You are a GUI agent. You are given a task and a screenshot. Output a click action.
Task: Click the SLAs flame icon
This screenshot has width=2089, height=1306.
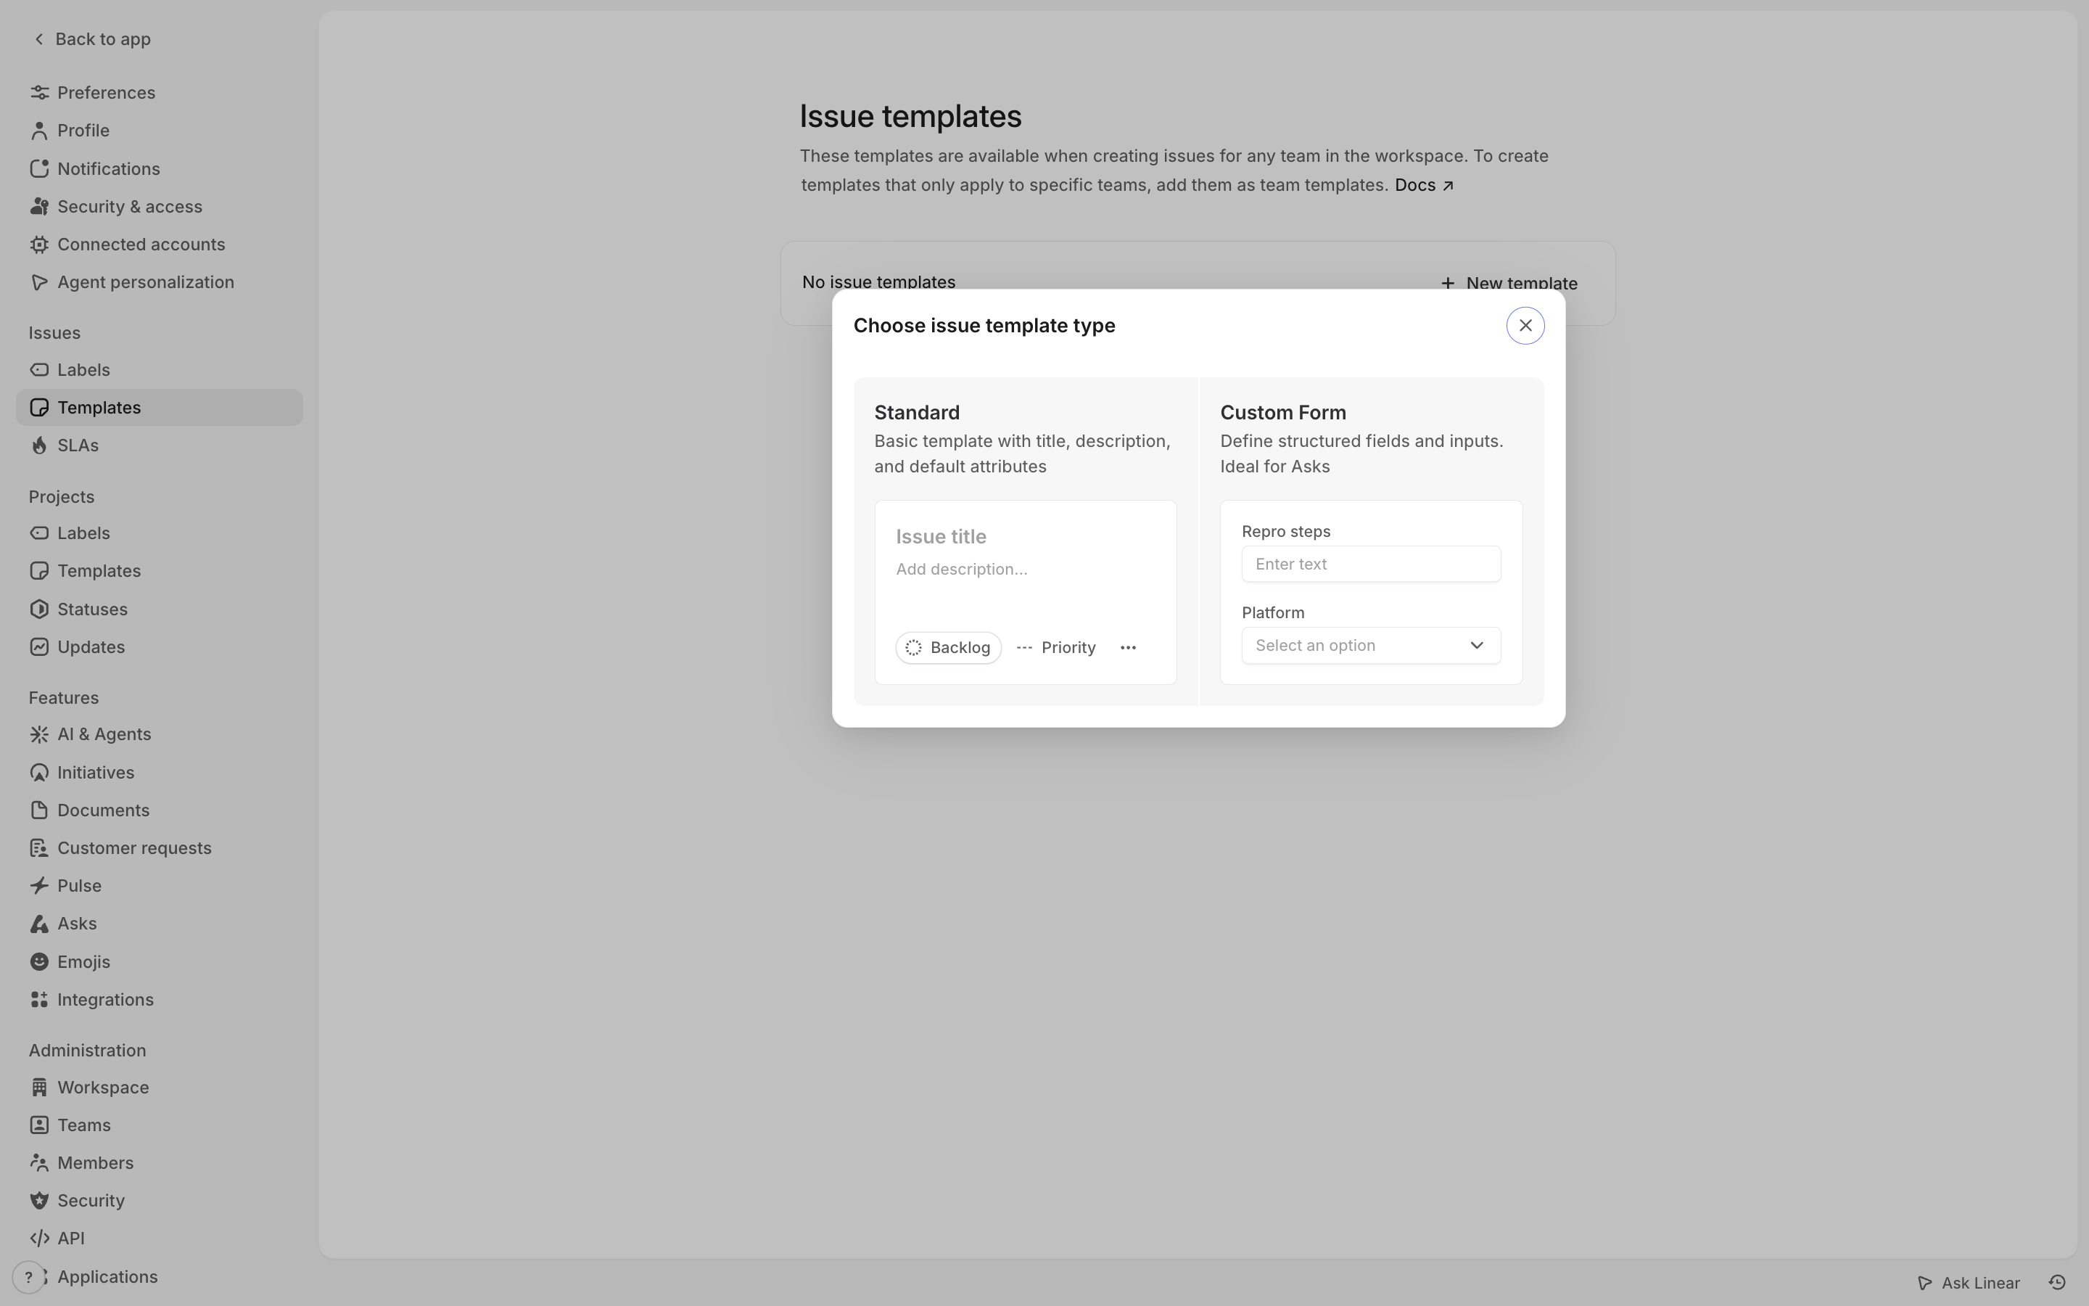(39, 445)
